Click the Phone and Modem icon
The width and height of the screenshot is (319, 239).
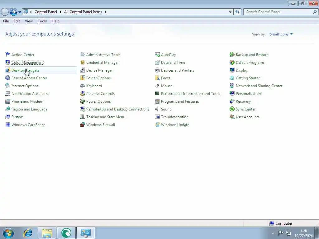tap(8, 101)
